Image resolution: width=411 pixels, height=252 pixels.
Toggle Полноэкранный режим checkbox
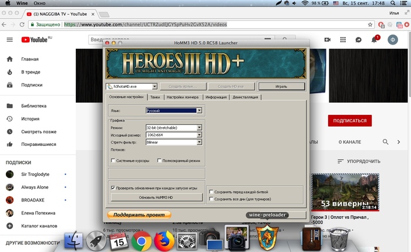point(159,161)
